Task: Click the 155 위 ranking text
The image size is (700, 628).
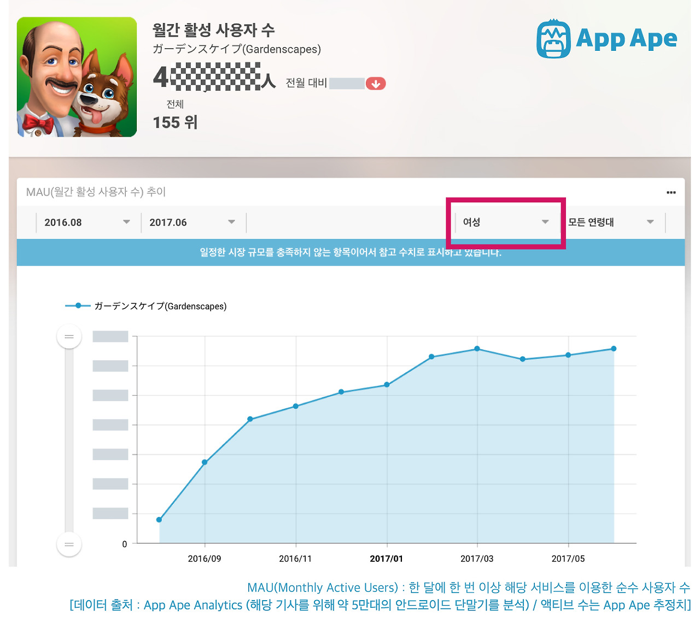Action: pos(175,122)
